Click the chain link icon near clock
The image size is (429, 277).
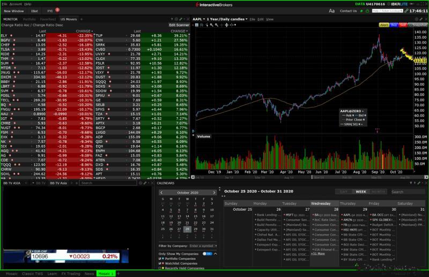point(406,11)
